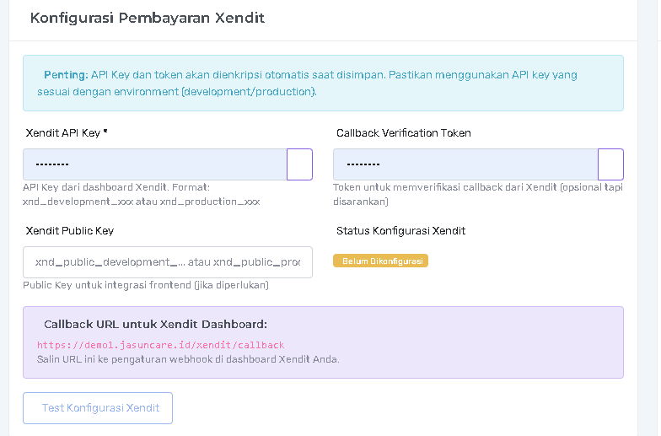661x436 pixels.
Task: Click the Konfigurasi Pembayaran Xendit heading
Action: 148,18
